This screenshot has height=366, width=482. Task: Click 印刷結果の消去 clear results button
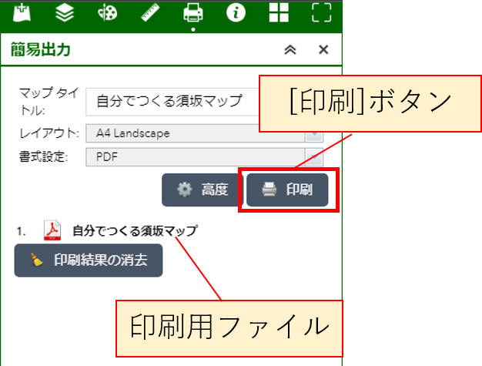tap(89, 260)
